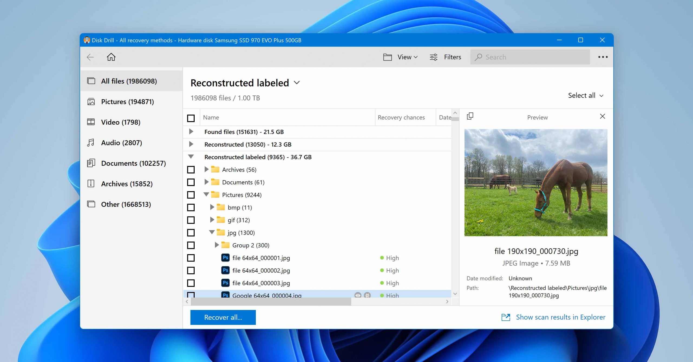Toggle preview eye icon on Google file row
This screenshot has height=362, width=693.
pyautogui.click(x=358, y=295)
